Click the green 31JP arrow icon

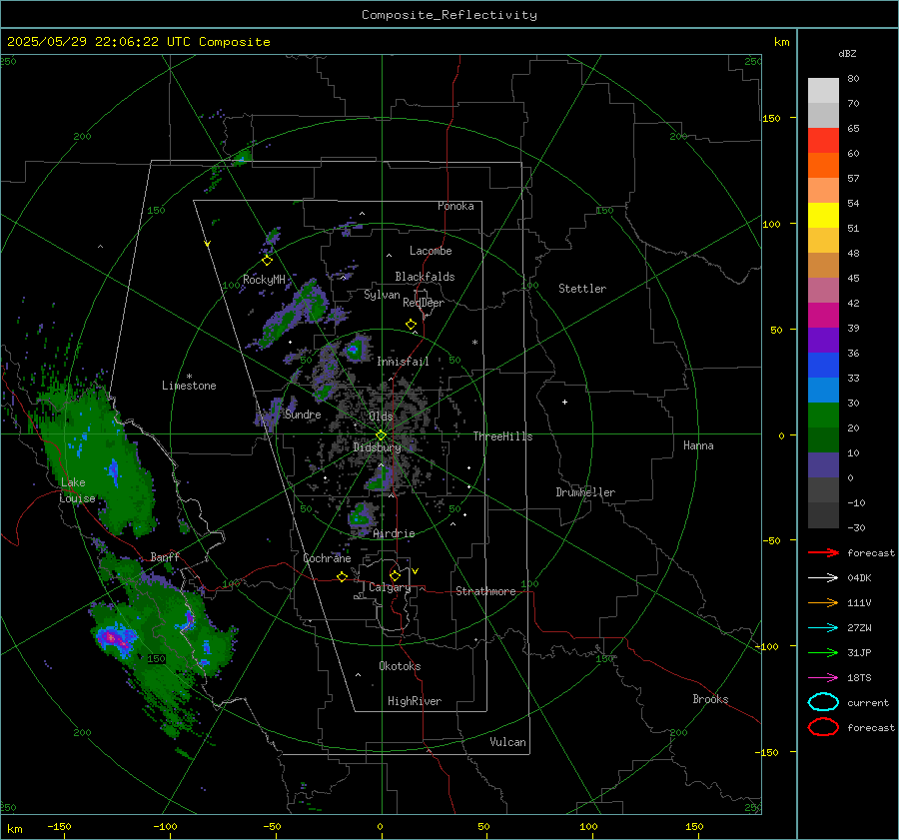click(x=823, y=652)
